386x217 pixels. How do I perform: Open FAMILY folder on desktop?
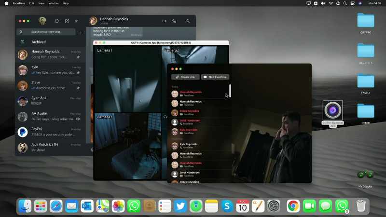(x=366, y=83)
